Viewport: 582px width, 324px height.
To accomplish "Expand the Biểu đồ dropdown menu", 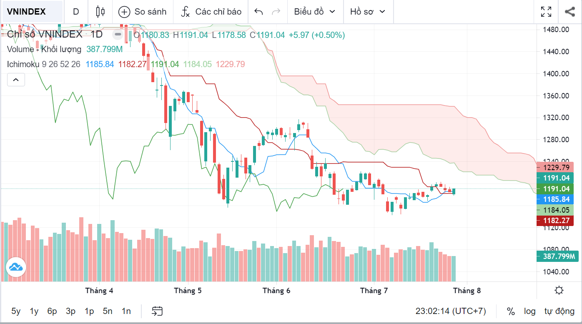I will tap(315, 12).
